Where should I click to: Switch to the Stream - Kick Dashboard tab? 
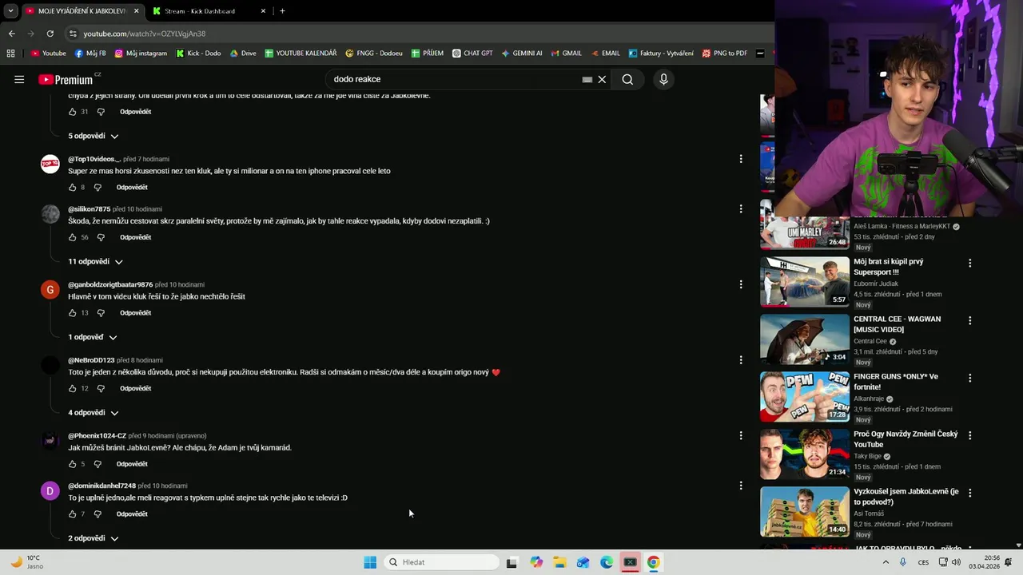pyautogui.click(x=209, y=11)
